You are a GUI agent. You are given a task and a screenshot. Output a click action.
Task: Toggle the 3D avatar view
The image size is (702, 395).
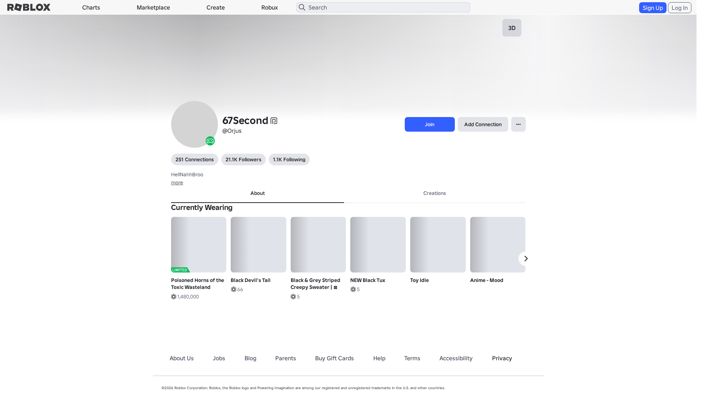[512, 28]
